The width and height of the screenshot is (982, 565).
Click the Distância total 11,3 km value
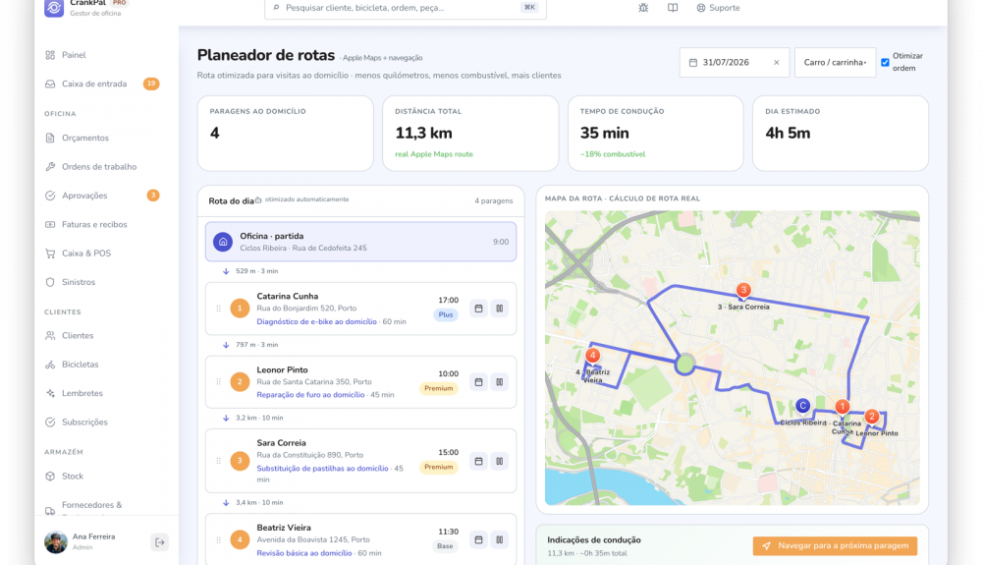click(x=423, y=133)
